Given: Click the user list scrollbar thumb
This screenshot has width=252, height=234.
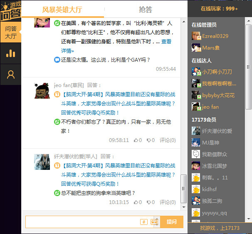Looking at the screenshot, I should pyautogui.click(x=248, y=67).
